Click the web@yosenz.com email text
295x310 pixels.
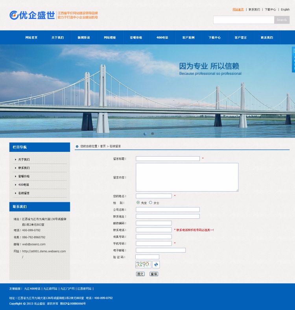[x=34, y=244]
